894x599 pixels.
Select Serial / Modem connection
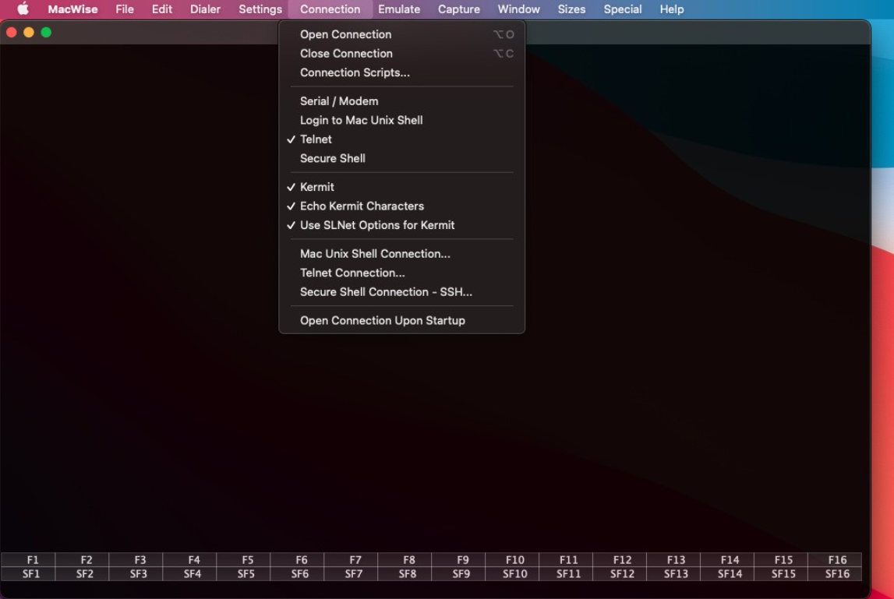(340, 100)
